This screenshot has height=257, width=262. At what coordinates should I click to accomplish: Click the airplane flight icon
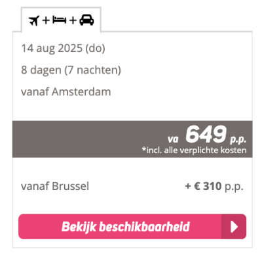coord(34,20)
